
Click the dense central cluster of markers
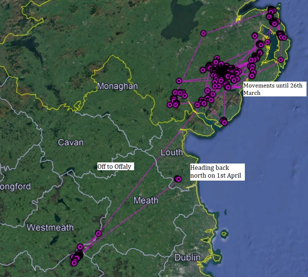click(x=221, y=70)
